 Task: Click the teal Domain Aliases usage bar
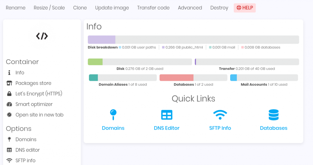[123, 77]
